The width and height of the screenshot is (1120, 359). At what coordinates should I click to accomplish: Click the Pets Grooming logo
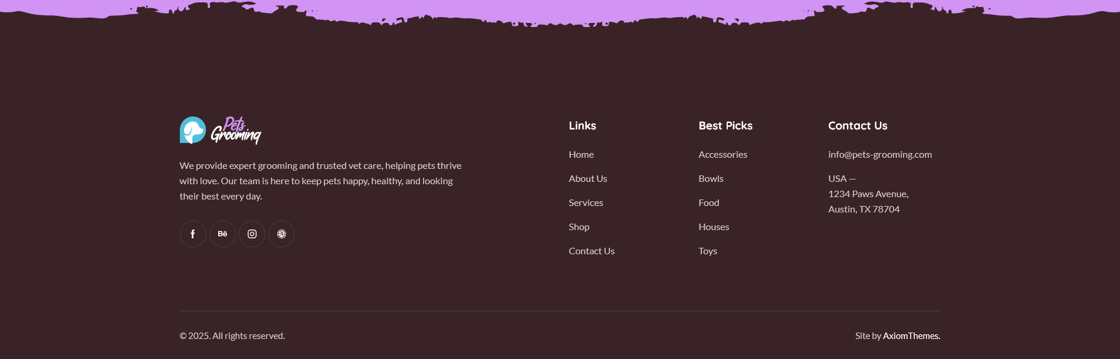[x=221, y=130]
